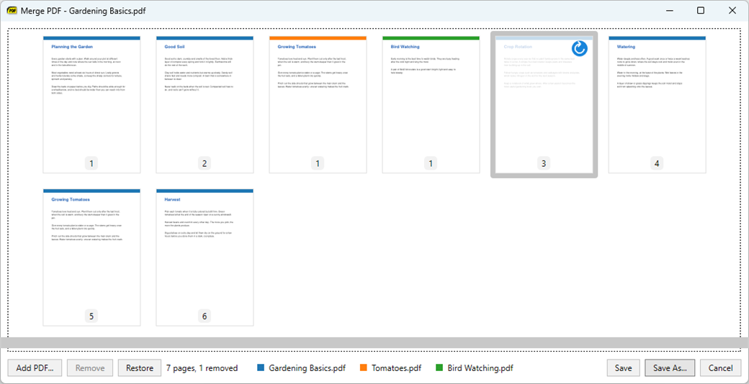Select the Watering page thumbnail
This screenshot has width=749, height=384.
(658, 104)
